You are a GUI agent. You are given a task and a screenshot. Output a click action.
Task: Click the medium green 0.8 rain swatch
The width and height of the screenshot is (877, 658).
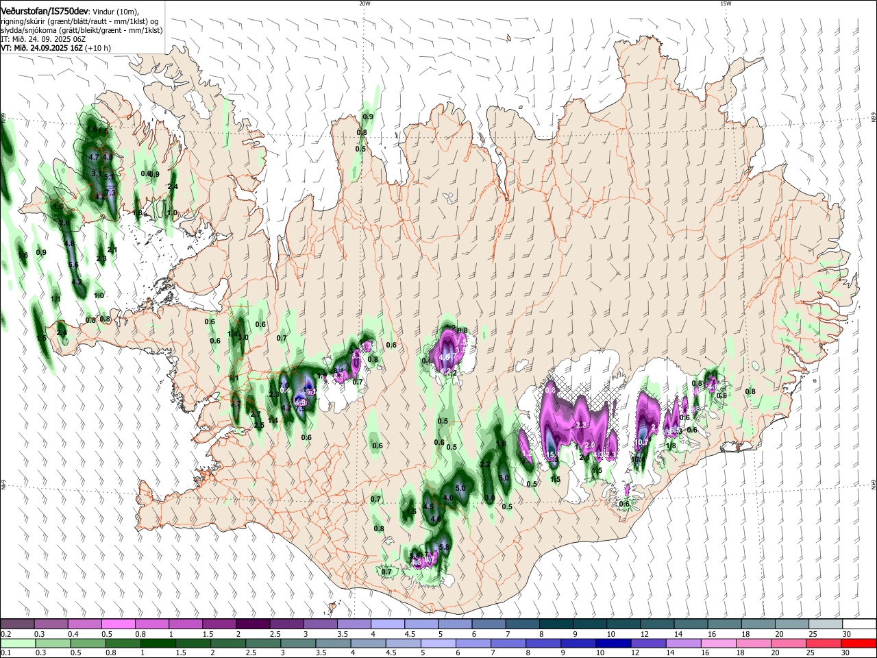123,643
